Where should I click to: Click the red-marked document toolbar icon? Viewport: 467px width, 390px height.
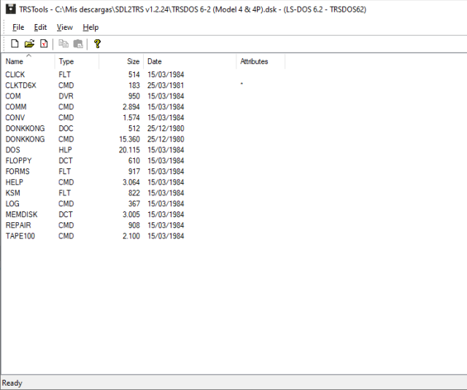[44, 44]
